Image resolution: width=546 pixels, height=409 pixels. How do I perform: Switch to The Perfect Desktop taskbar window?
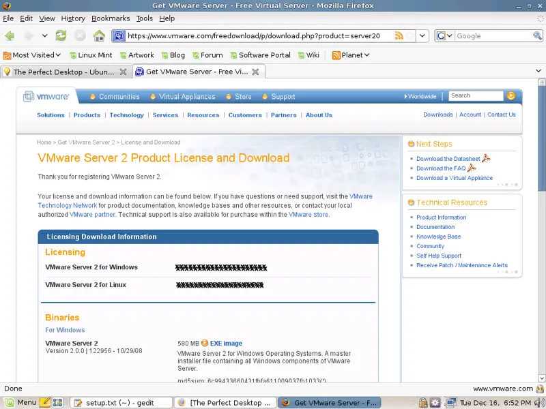(225, 403)
